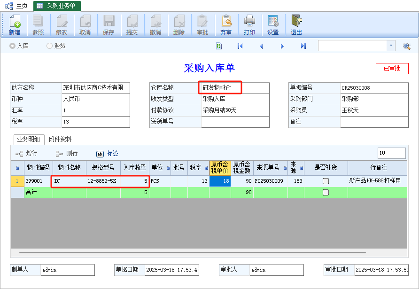Click the 提交 submit toolbar icon
The width and height of the screenshot is (419, 289).
(132, 25)
